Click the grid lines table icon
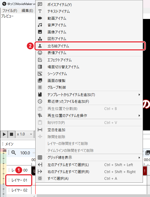 tap(40, 157)
